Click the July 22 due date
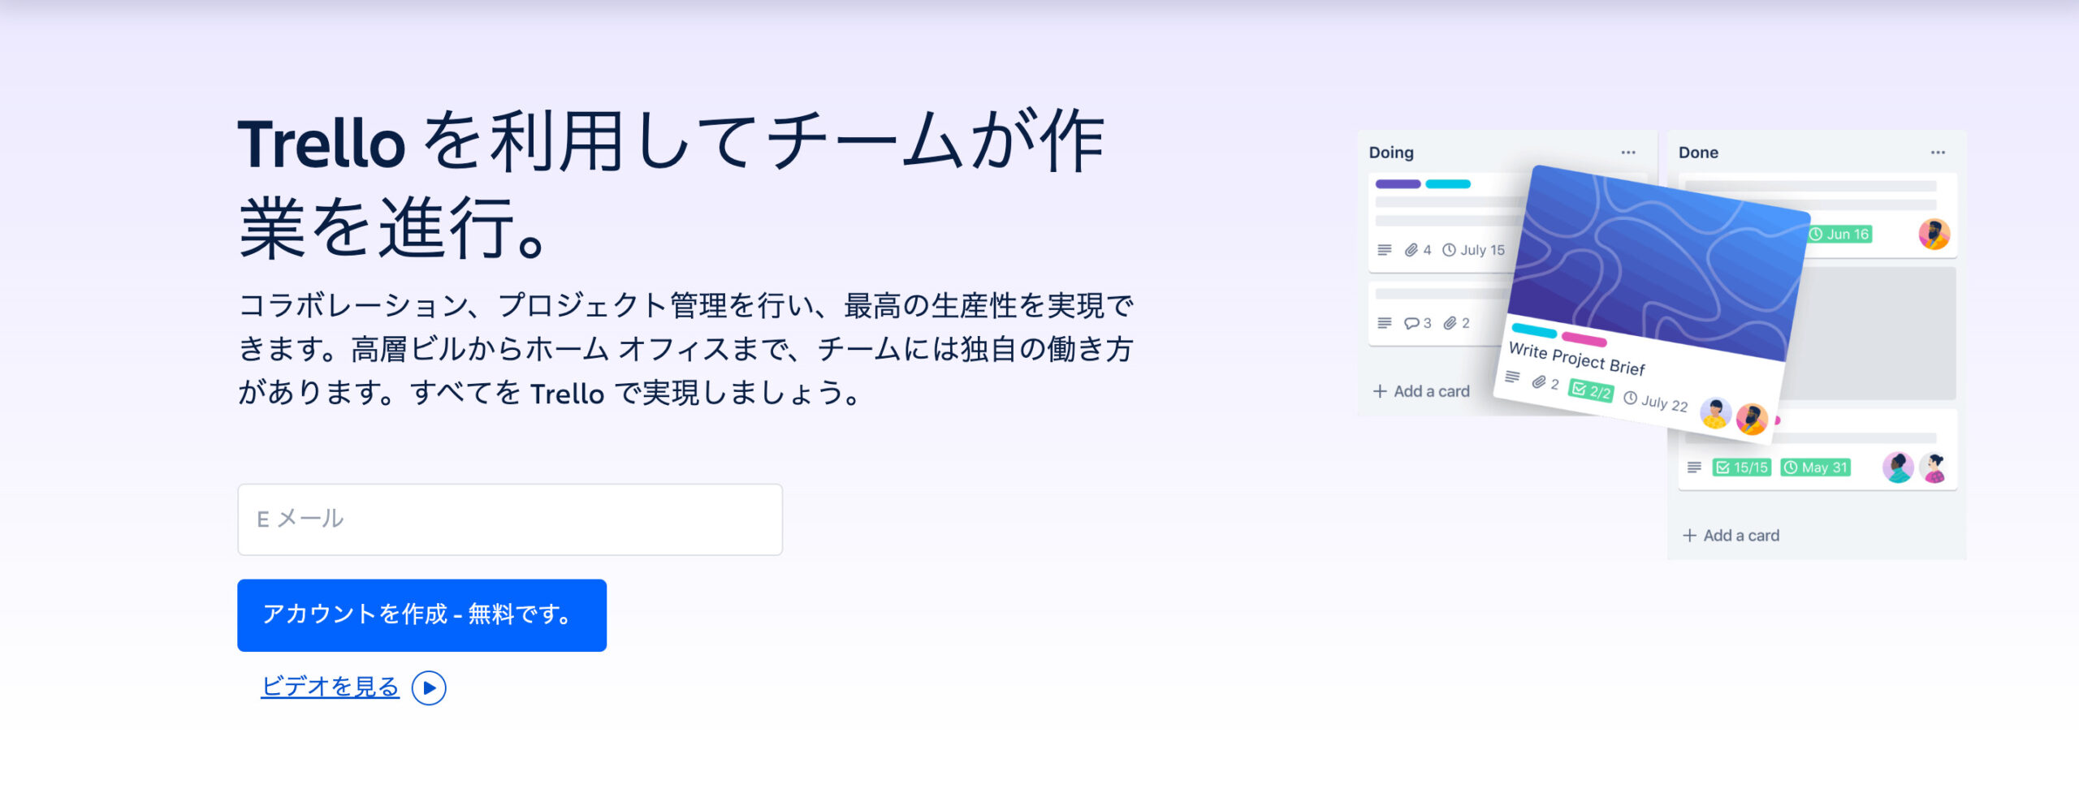The image size is (2079, 810). [x=1656, y=401]
